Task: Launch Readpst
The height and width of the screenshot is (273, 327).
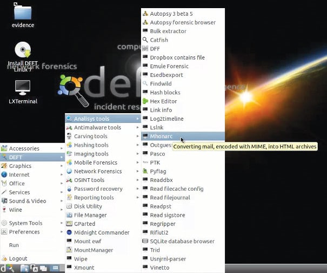Action: (183, 206)
